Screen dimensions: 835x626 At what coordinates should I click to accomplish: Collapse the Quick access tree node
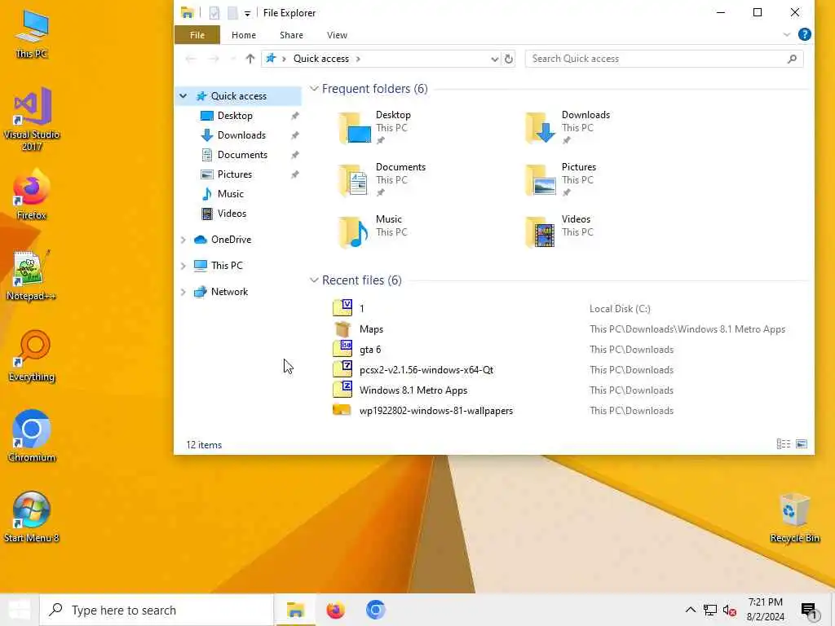click(x=183, y=96)
